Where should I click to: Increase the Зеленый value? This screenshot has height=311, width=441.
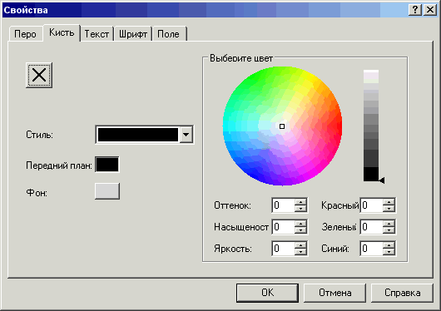pos(389,224)
